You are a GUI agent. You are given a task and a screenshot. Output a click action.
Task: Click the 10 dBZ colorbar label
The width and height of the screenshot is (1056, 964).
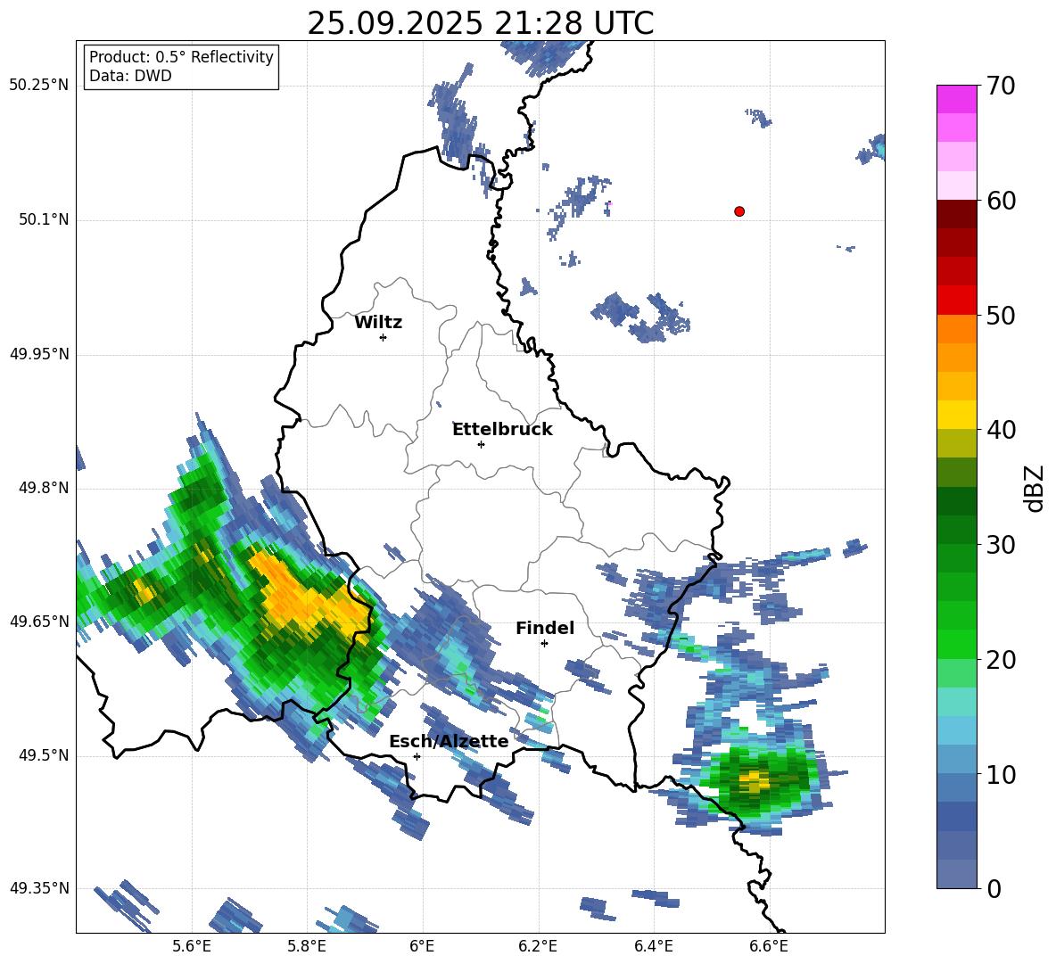1001,775
